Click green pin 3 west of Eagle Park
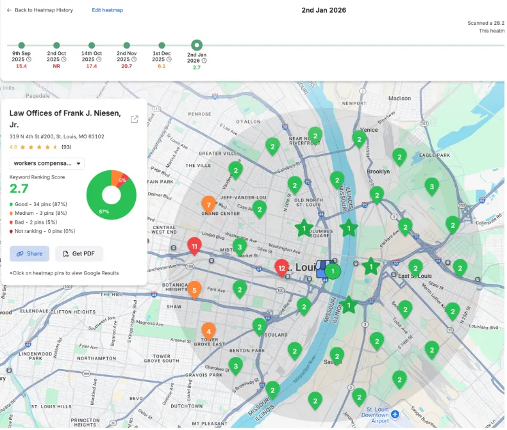The height and width of the screenshot is (430, 507). tap(431, 187)
